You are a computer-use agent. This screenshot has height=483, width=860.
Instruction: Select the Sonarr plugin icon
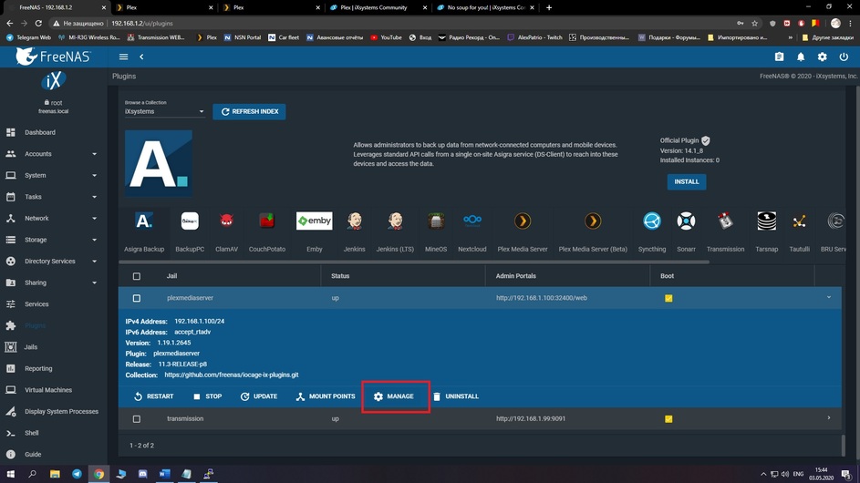coord(686,221)
